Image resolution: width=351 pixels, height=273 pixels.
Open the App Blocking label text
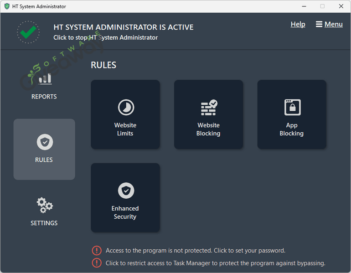[291, 129]
